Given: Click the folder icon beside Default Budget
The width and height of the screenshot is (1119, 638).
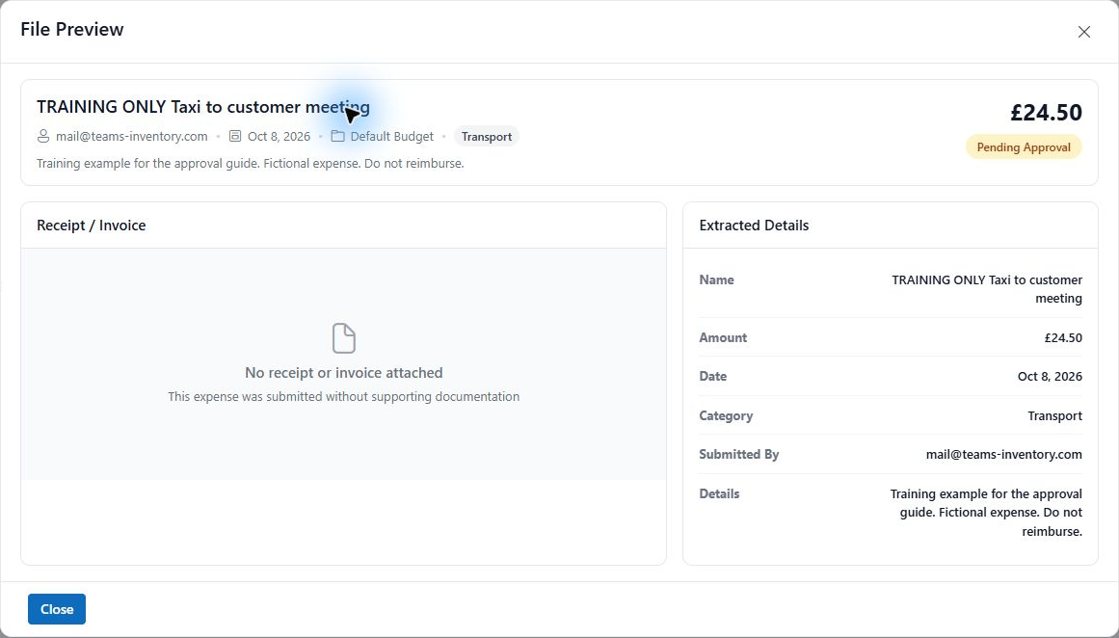Looking at the screenshot, I should [337, 136].
